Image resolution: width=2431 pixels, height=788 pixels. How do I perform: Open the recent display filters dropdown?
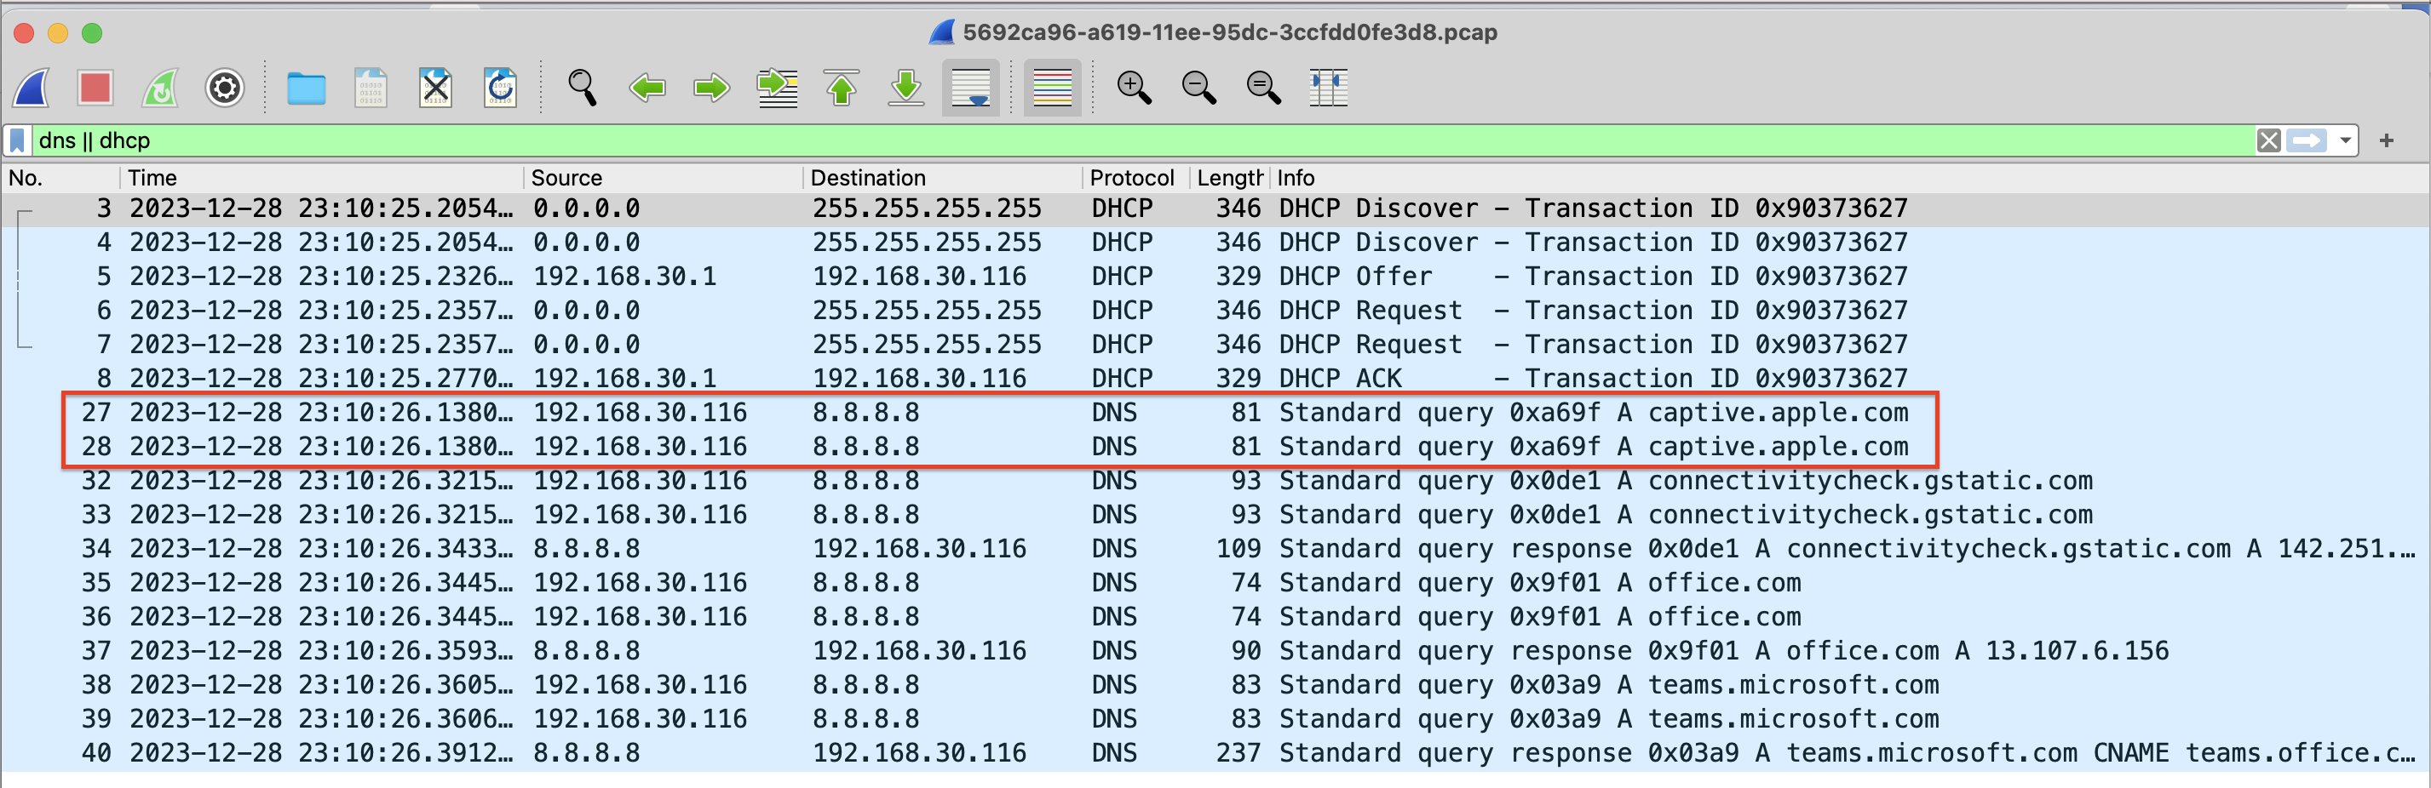tap(2345, 140)
